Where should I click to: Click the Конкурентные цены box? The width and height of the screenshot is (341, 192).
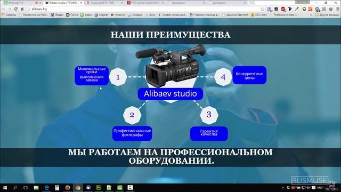[249, 75]
